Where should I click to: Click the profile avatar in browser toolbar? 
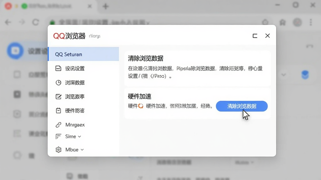pyautogui.click(x=297, y=22)
